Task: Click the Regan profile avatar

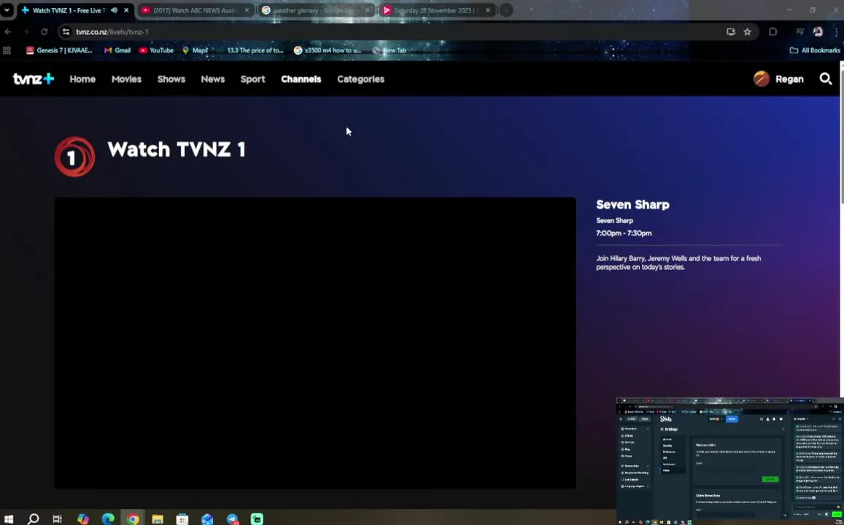Action: click(761, 79)
